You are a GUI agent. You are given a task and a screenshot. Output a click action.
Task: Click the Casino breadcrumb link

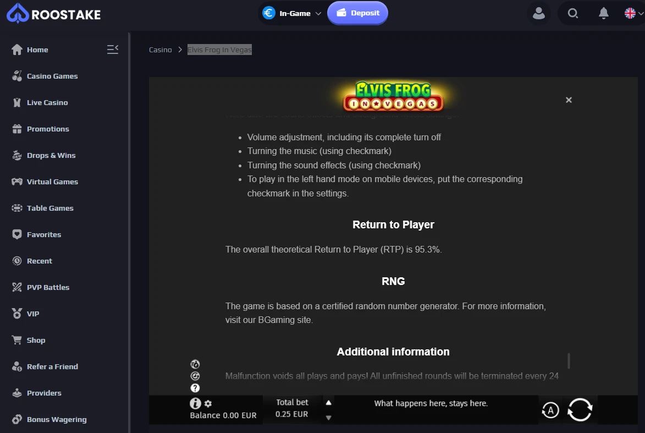[160, 50]
